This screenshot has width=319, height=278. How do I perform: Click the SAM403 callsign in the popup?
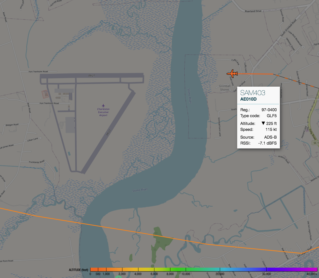(253, 93)
